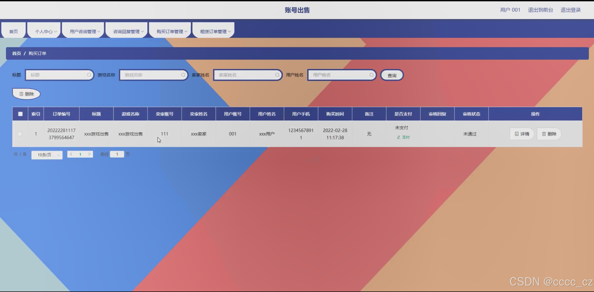Viewport: 594px width, 292px height.
Task: Click search icon in 游戏名称 field
Action: click(x=183, y=75)
